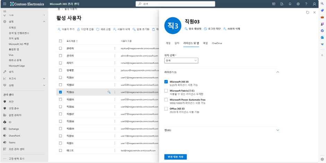
Task: Click 변경 내용 저장 button
Action: pyautogui.click(x=175, y=157)
